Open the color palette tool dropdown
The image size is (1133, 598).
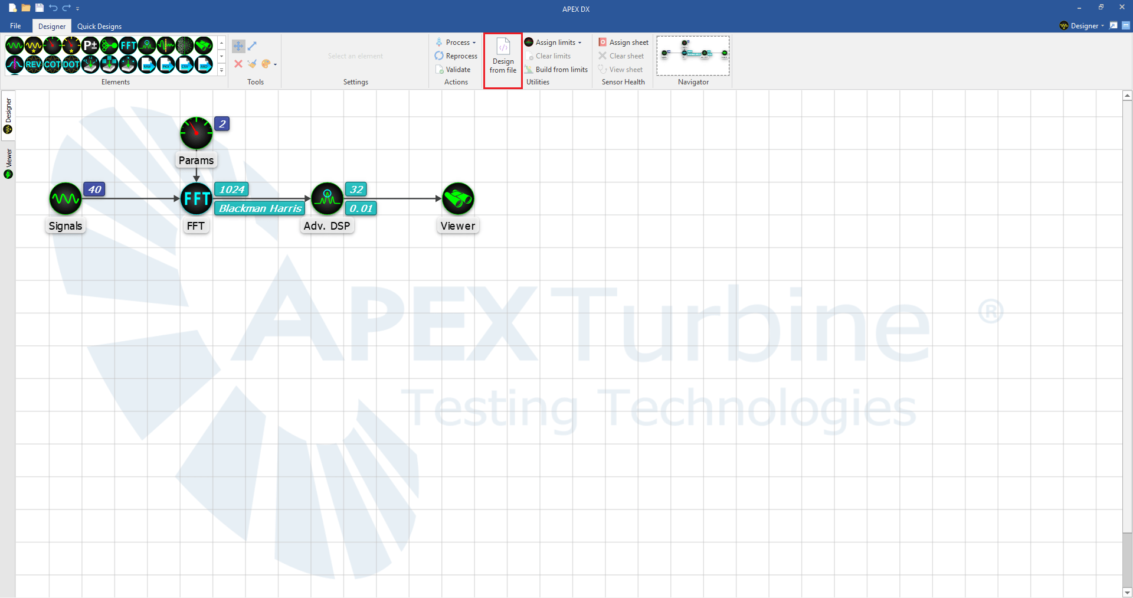(275, 64)
